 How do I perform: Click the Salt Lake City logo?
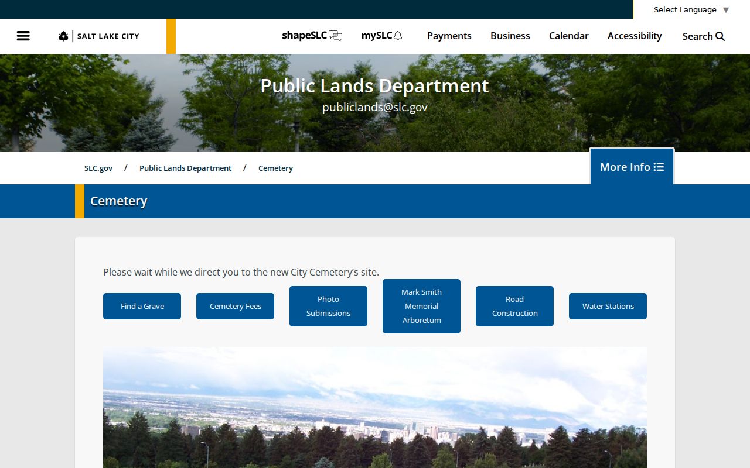pyautogui.click(x=99, y=36)
